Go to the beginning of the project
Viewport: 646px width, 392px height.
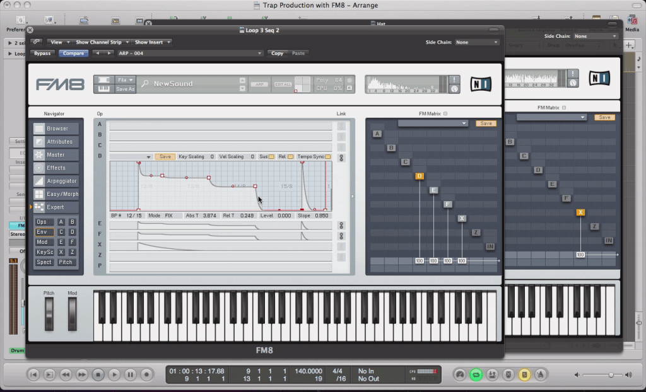[33, 375]
